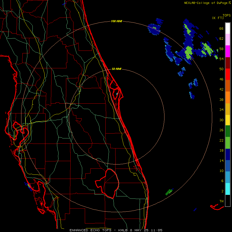Click the "TOPS" legend heading
This screenshot has height=232, width=232.
click(x=227, y=15)
